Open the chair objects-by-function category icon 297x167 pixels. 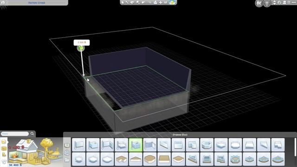(x=4, y=155)
